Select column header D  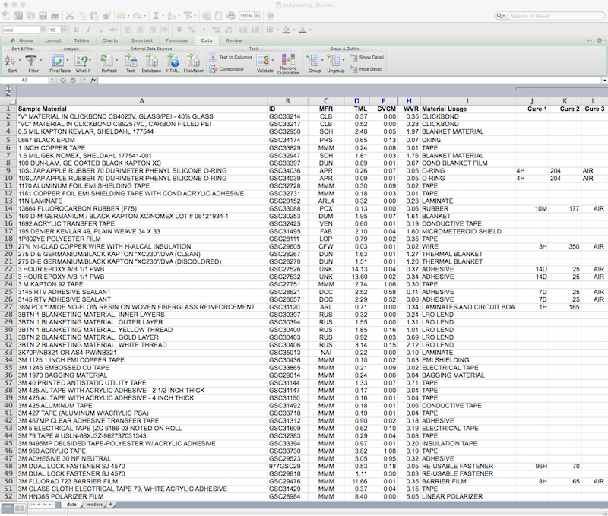click(x=356, y=101)
